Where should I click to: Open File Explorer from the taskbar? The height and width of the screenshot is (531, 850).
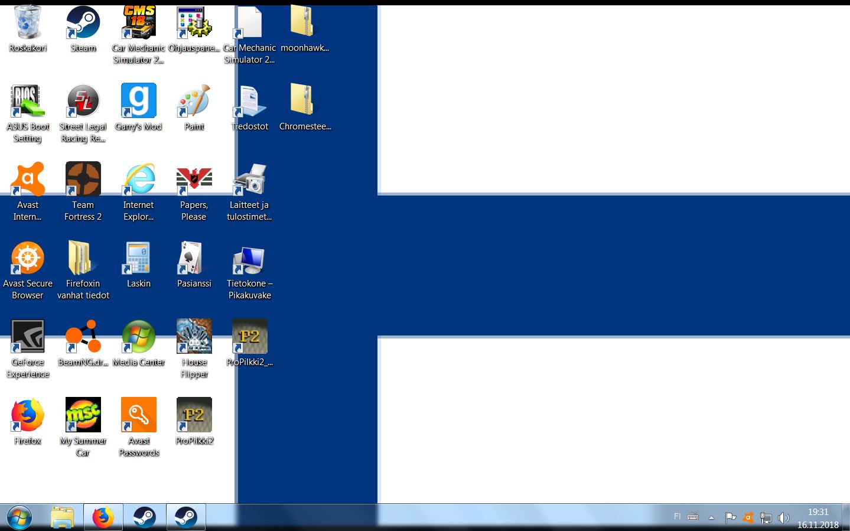(62, 517)
